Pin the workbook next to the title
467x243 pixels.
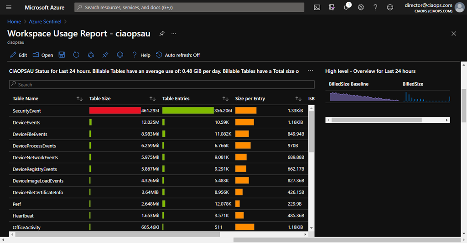(161, 34)
